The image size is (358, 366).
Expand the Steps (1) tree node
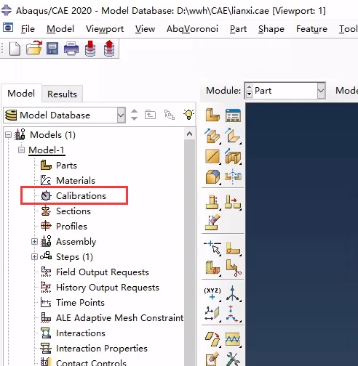tap(34, 257)
